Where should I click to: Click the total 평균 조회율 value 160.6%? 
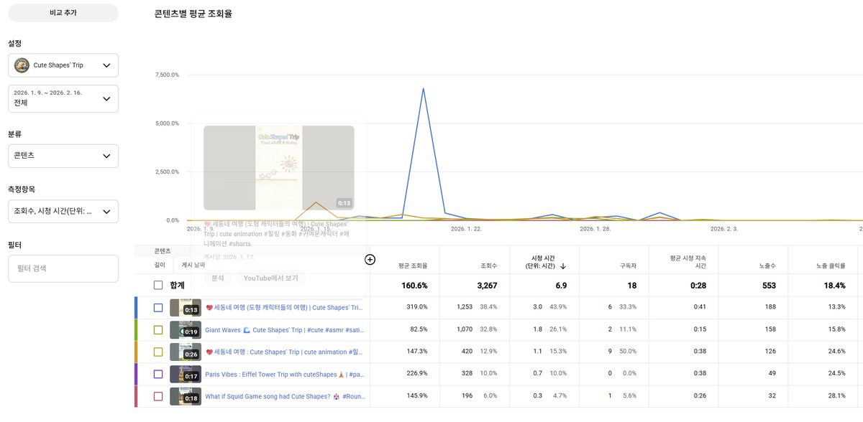(415, 286)
